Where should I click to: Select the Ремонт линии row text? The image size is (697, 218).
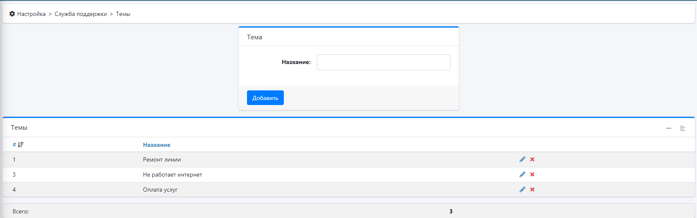click(x=162, y=159)
